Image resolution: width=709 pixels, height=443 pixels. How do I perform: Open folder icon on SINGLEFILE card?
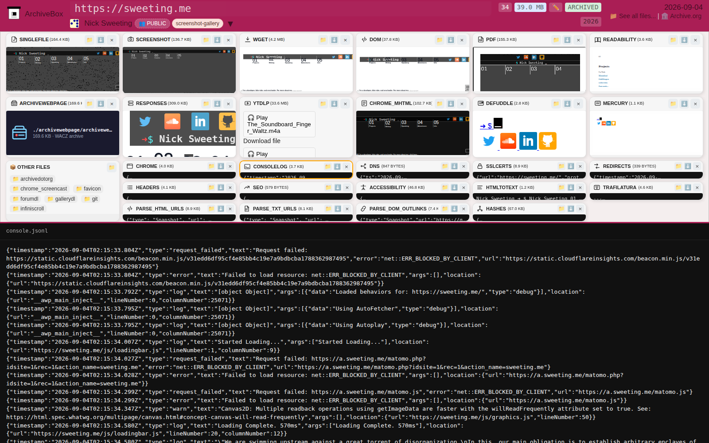[90, 40]
